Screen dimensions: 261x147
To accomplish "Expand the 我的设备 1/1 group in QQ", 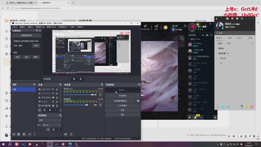I will pyautogui.click(x=217, y=54).
